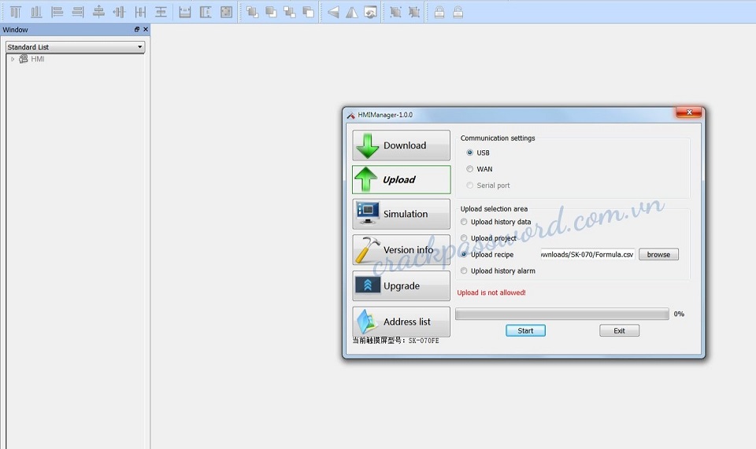Choose the Upload history data option
756x449 pixels.
[464, 222]
